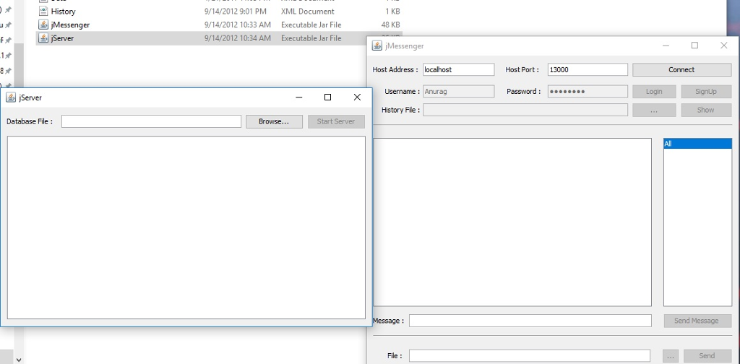Image resolution: width=740 pixels, height=364 pixels.
Task: Focus the Message input field
Action: click(x=530, y=321)
